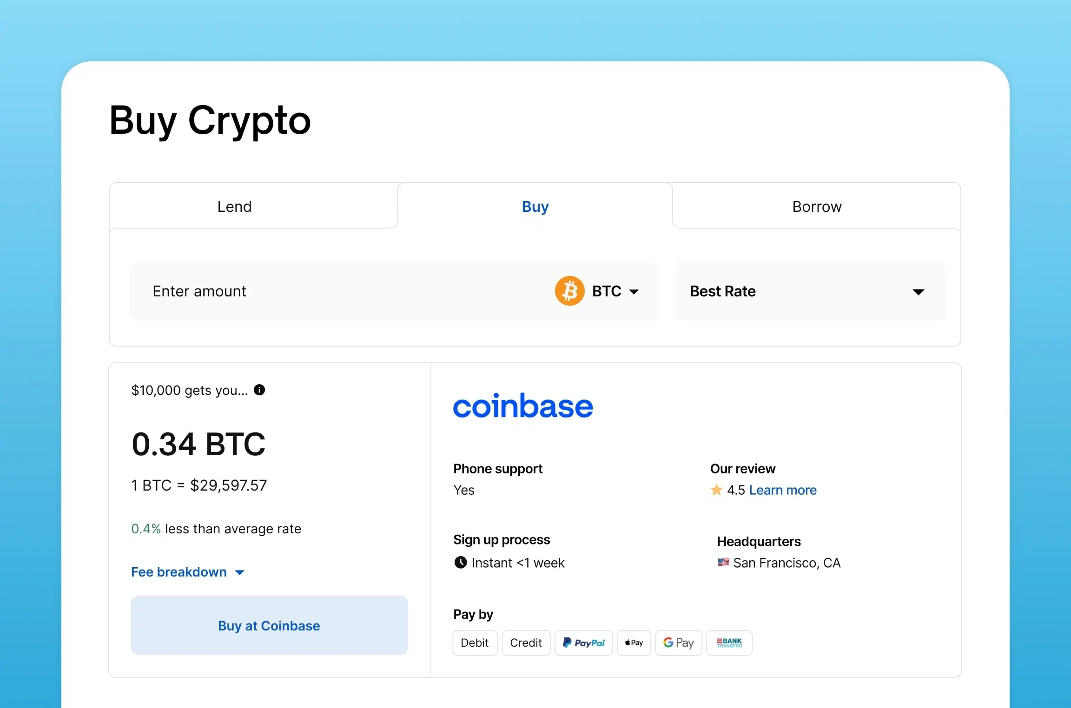
Task: Open the Learn more review link
Action: (x=783, y=490)
